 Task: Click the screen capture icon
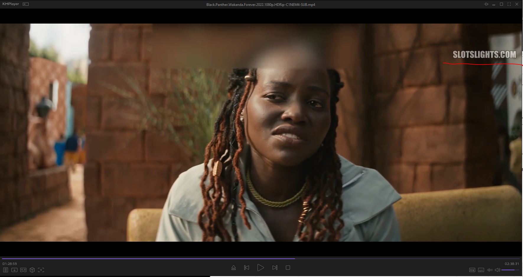(x=41, y=270)
